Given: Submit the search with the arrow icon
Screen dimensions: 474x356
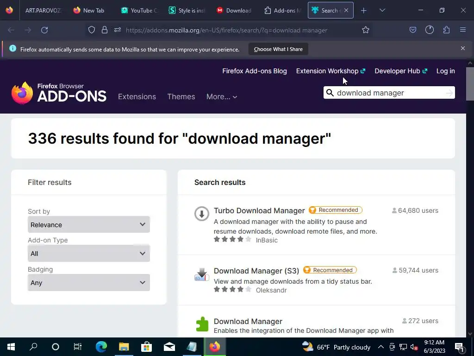Looking at the screenshot, I should pos(449,93).
